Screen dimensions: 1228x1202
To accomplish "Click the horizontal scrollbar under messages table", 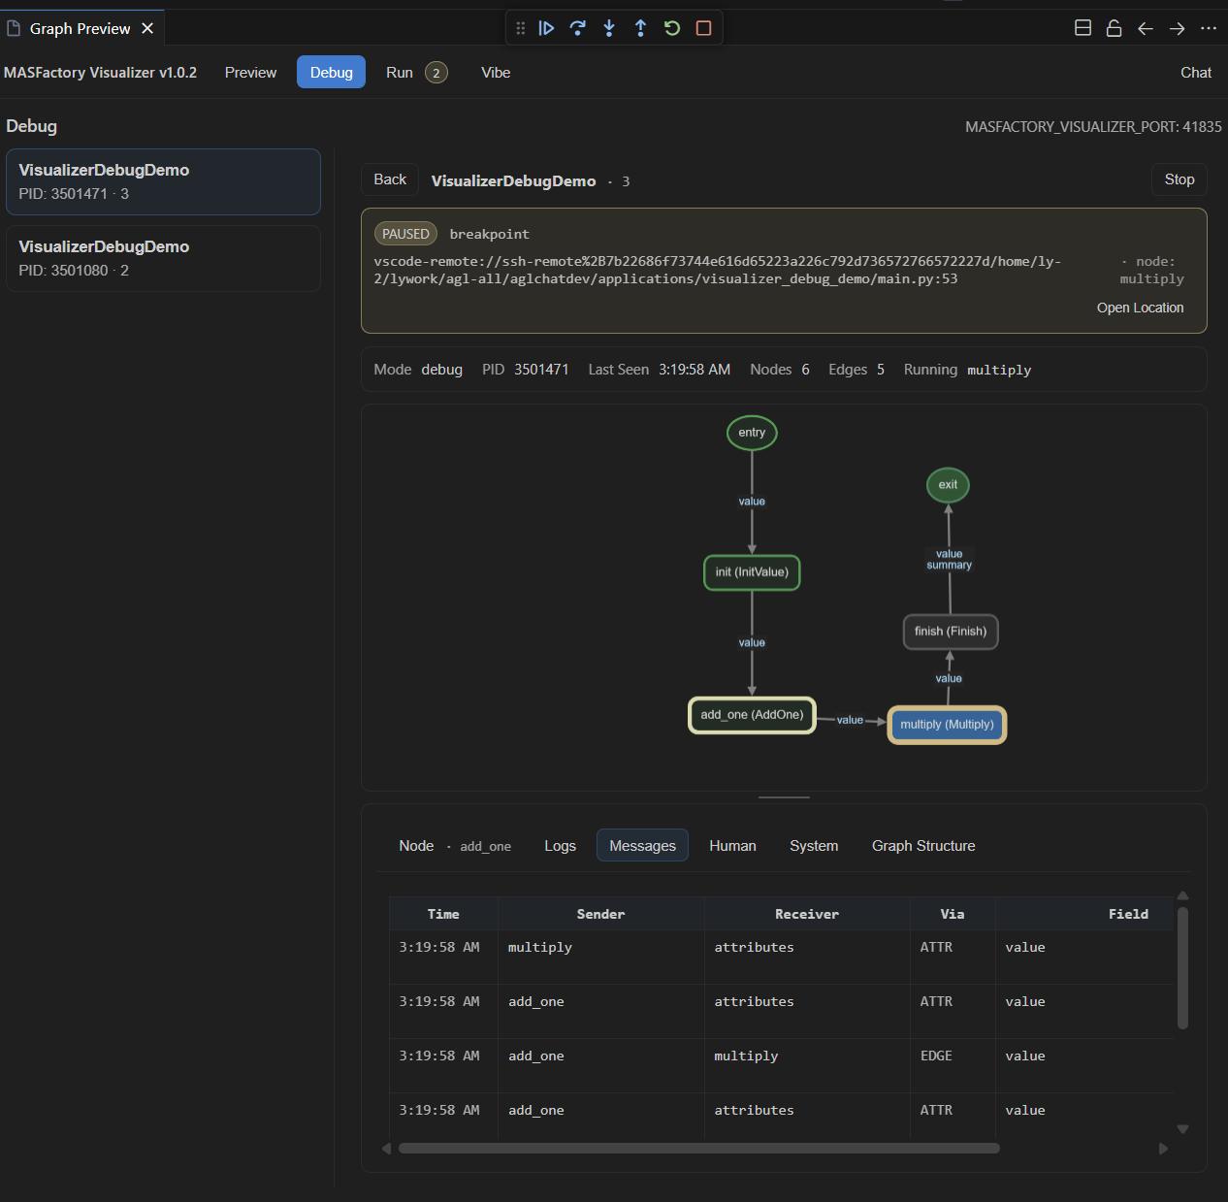I will click(698, 1149).
